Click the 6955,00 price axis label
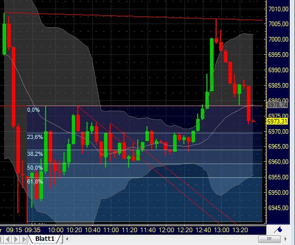295x245 pixels. [x=278, y=177]
